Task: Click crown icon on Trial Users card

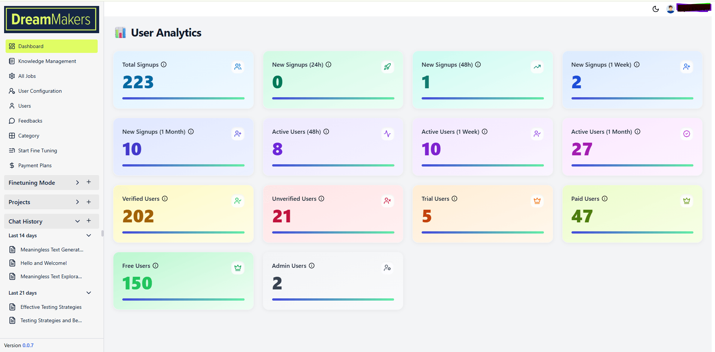Action: click(x=537, y=201)
